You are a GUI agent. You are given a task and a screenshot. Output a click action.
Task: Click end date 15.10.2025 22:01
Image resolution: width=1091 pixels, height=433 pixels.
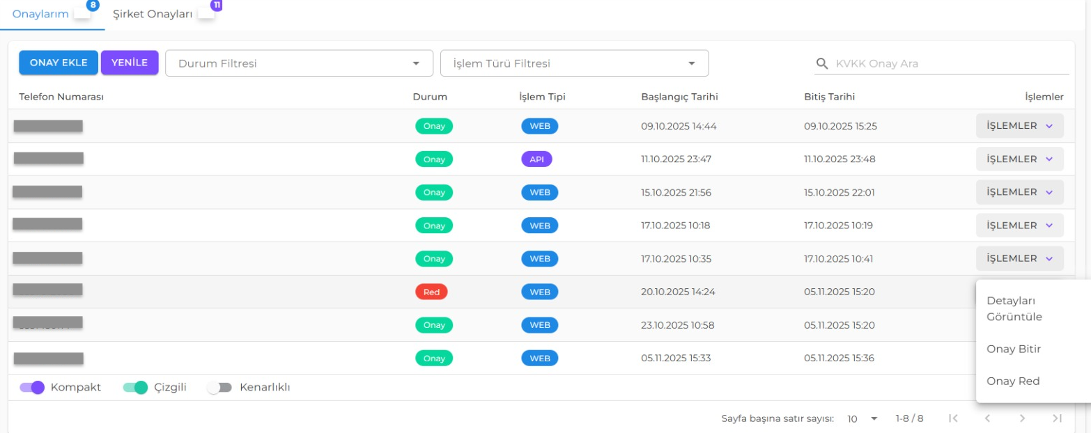tap(839, 193)
